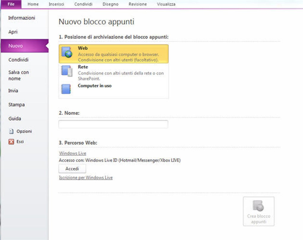Click the Crea blocco appunti notebook icon

(258, 206)
